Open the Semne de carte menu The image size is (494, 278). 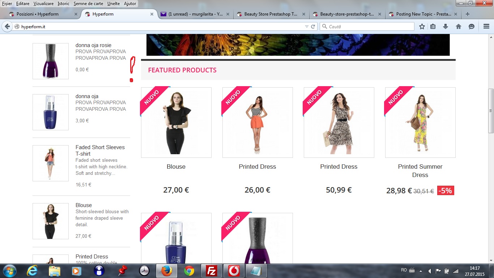(88, 4)
